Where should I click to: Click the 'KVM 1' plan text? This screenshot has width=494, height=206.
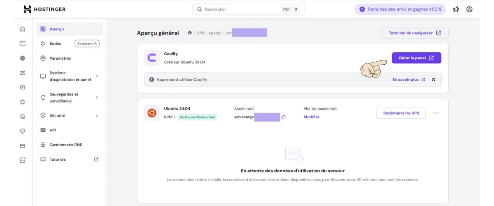pos(170,117)
